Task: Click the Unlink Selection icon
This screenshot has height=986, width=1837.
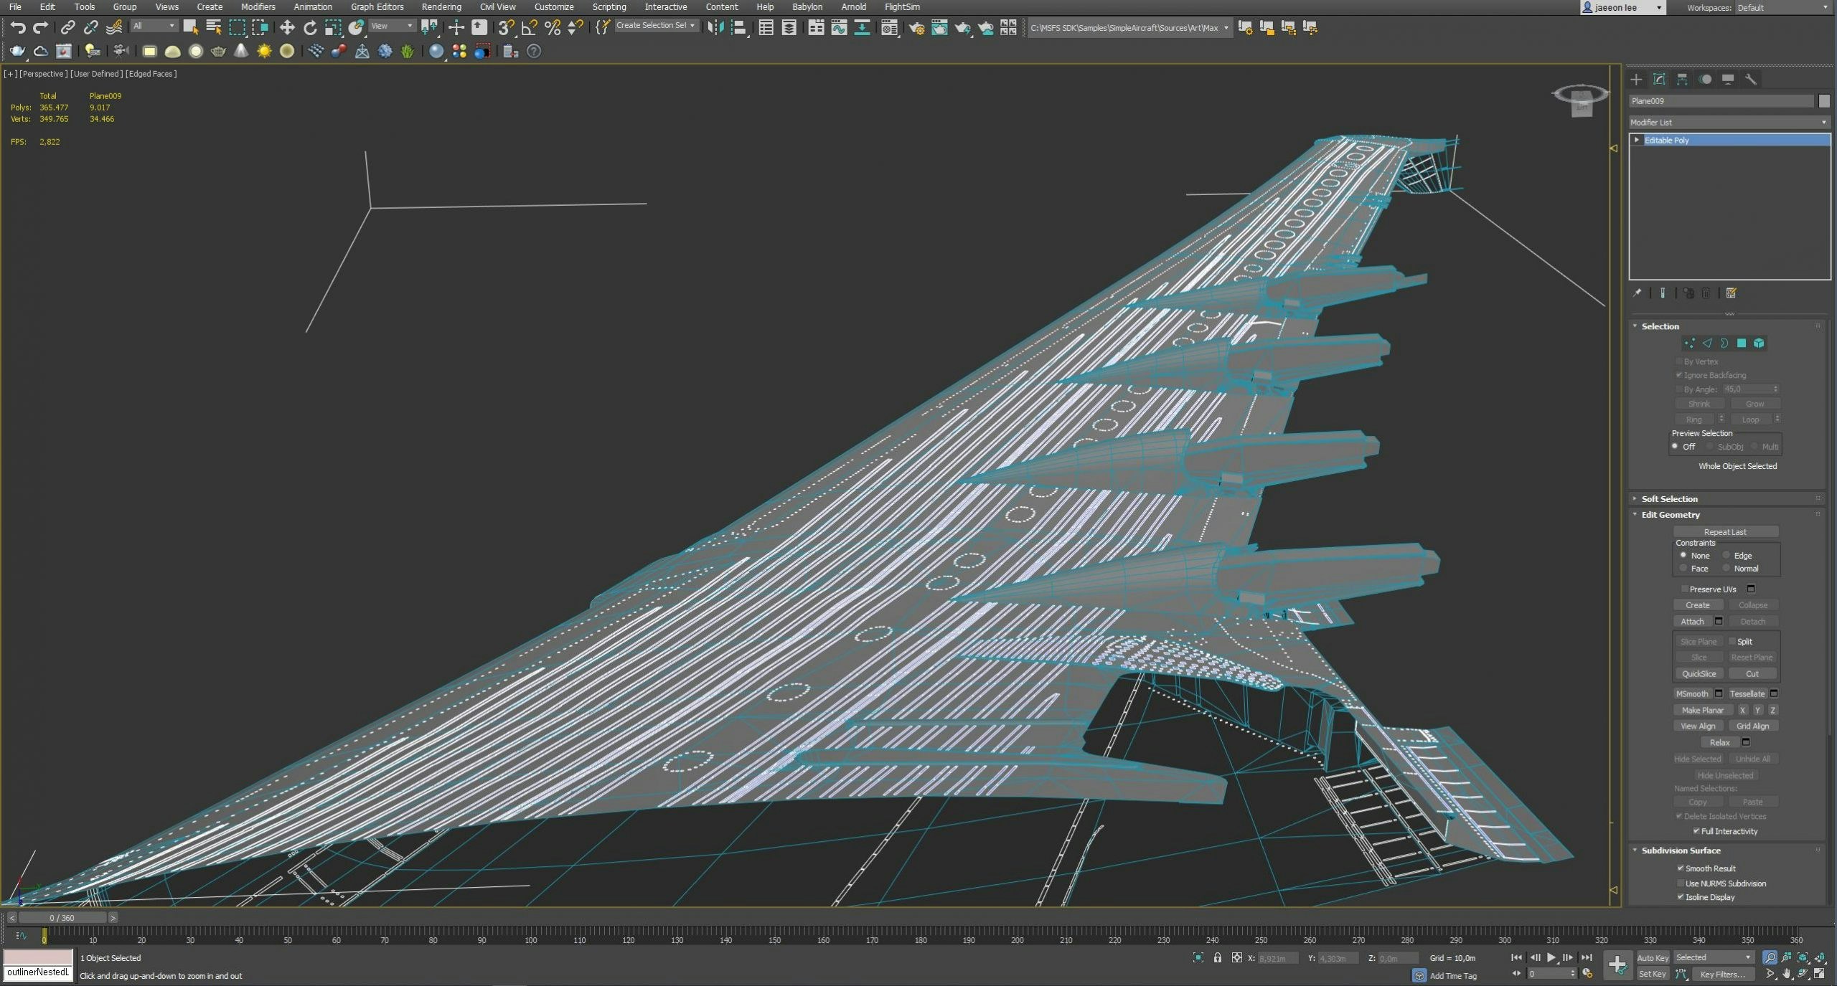Action: [x=90, y=28]
